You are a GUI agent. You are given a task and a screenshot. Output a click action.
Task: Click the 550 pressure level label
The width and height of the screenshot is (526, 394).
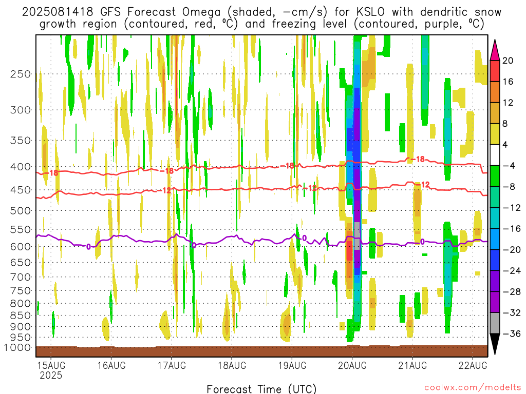tap(21, 229)
